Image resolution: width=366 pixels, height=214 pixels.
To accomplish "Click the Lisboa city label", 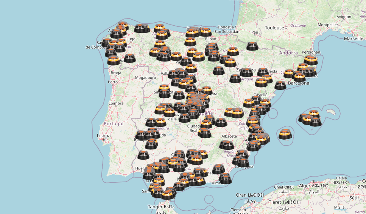I will pos(103,136).
